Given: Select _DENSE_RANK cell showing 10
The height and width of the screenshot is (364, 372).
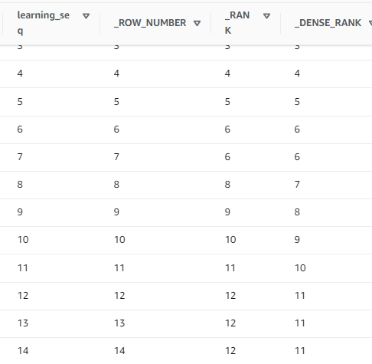Looking at the screenshot, I should 300,268.
